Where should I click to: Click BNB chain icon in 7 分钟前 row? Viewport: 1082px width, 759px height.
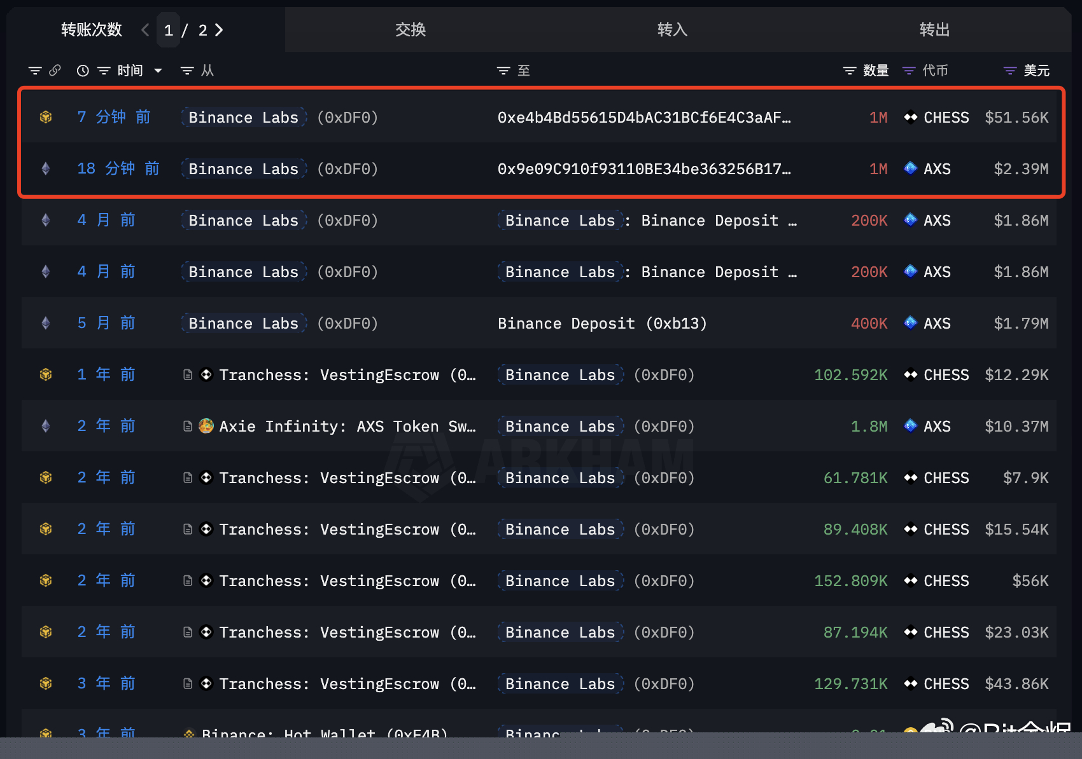[46, 117]
